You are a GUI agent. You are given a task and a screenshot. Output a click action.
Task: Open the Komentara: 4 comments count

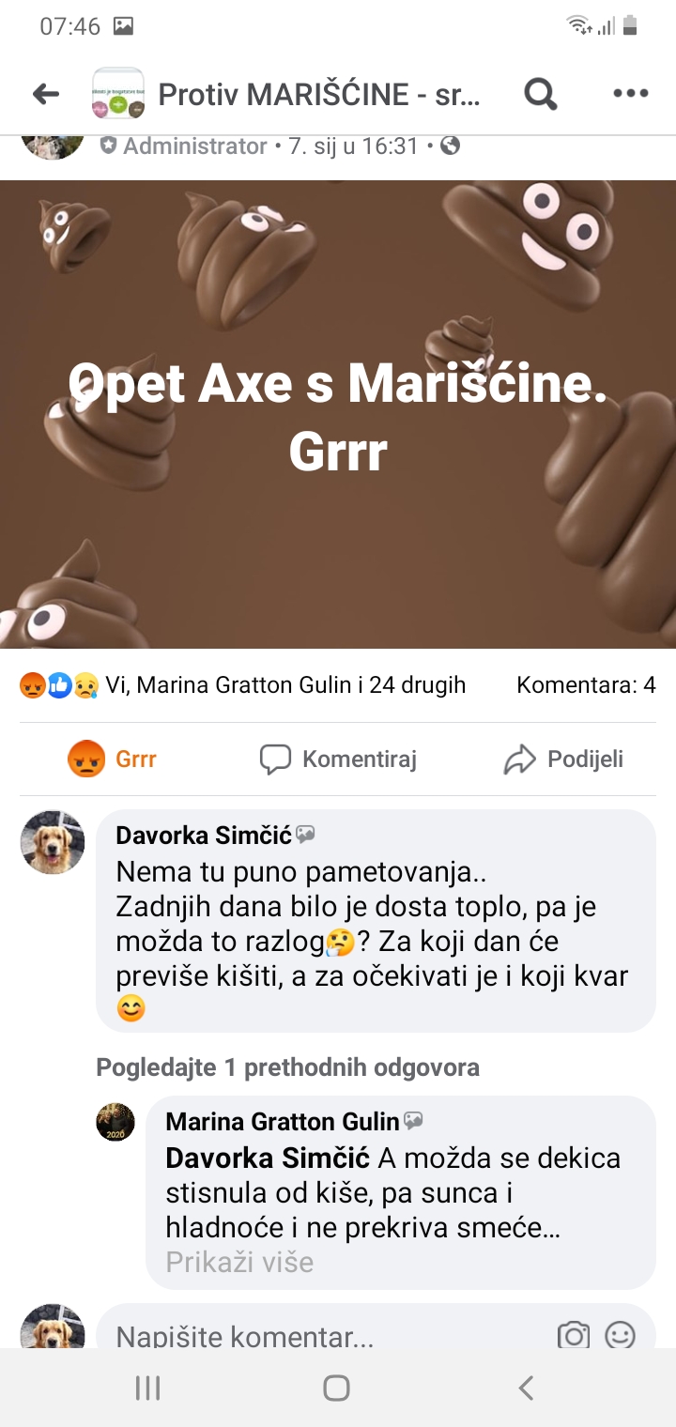click(586, 685)
